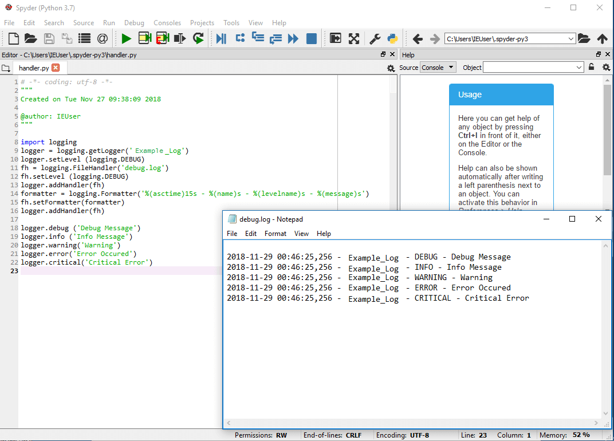Open the Consoles menu in Spyder
Image resolution: width=614 pixels, height=441 pixels.
pyautogui.click(x=167, y=23)
